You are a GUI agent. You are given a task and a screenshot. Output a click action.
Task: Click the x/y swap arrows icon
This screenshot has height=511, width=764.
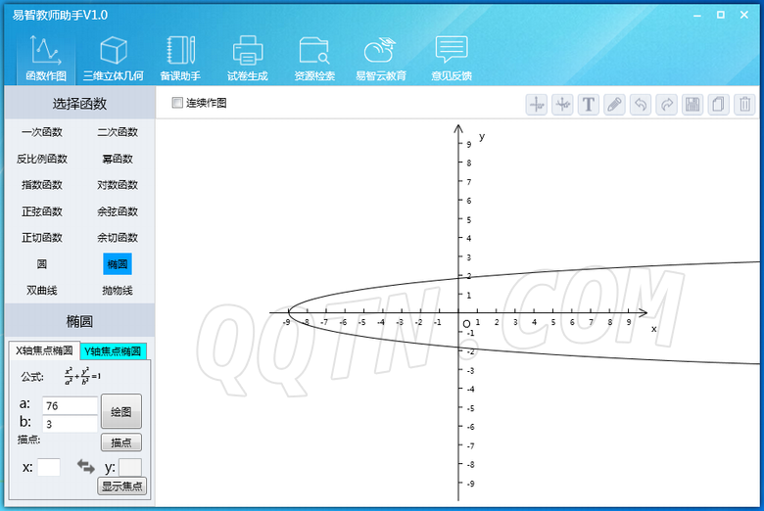tap(86, 467)
